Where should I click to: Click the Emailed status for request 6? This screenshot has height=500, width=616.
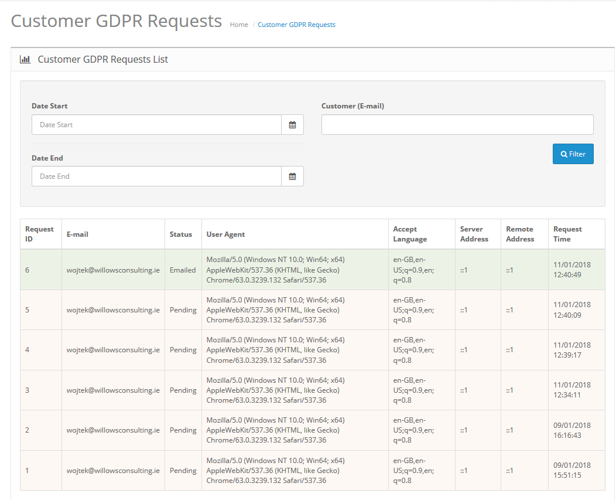[x=183, y=270]
